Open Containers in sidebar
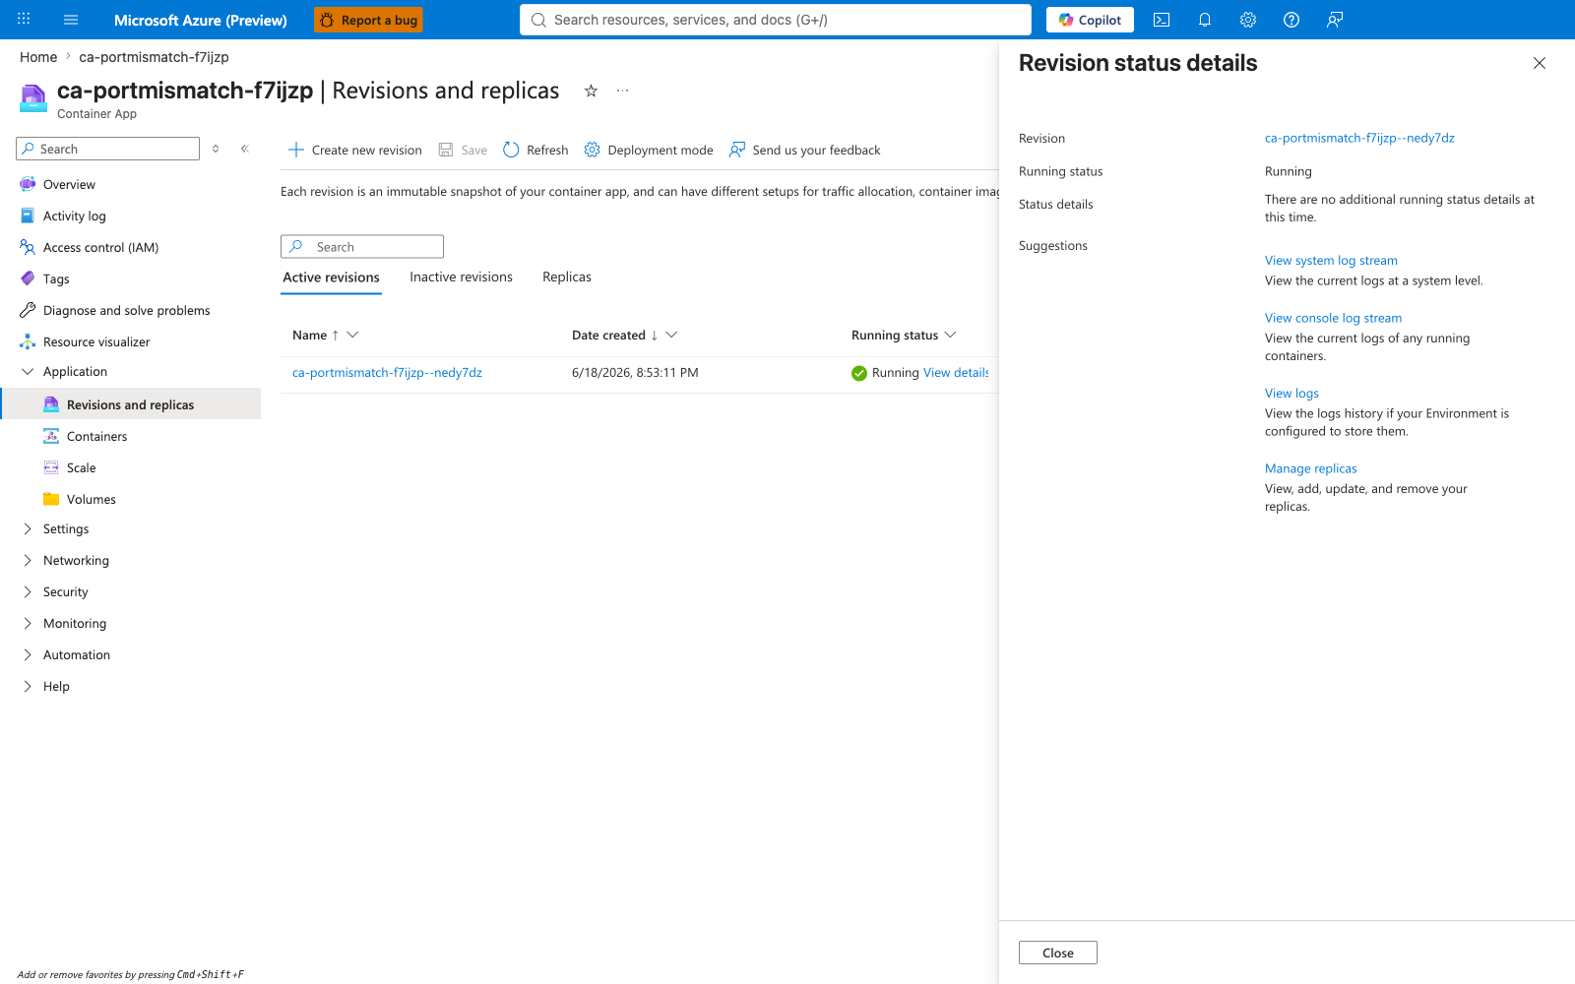 pos(96,436)
